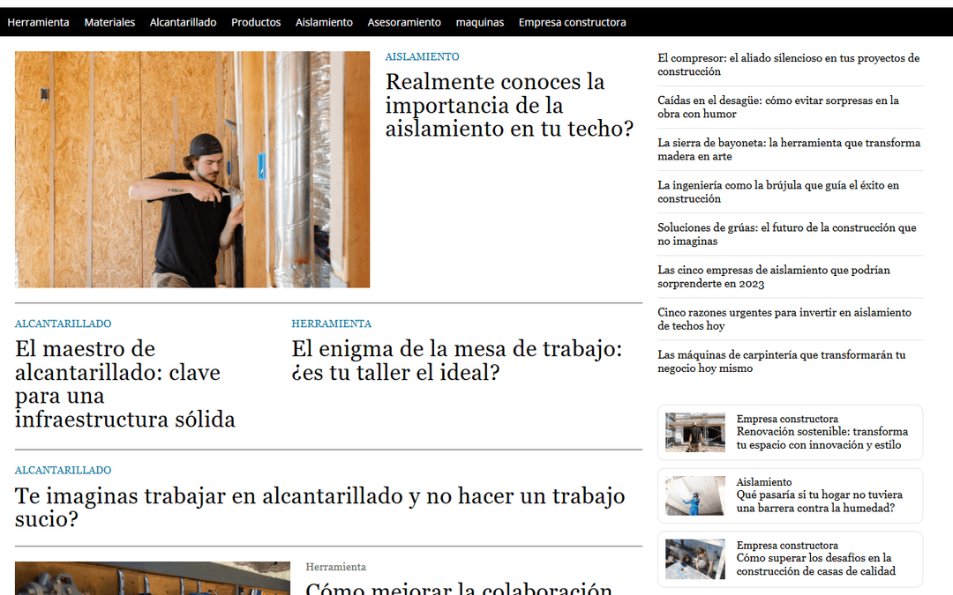Open Las cinco empresas de aislamiento link
Image resolution: width=953 pixels, height=595 pixels.
pyautogui.click(x=774, y=278)
